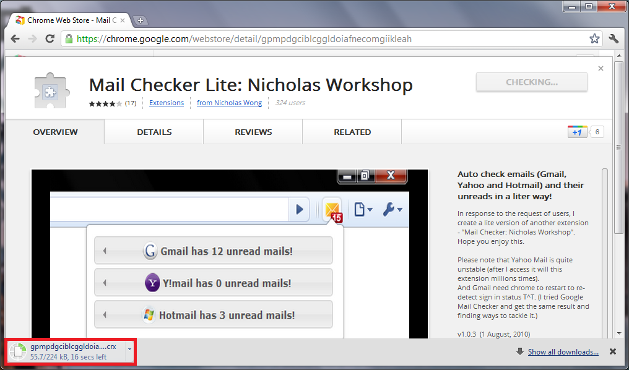Open the Details tab
The width and height of the screenshot is (629, 370).
tap(154, 132)
